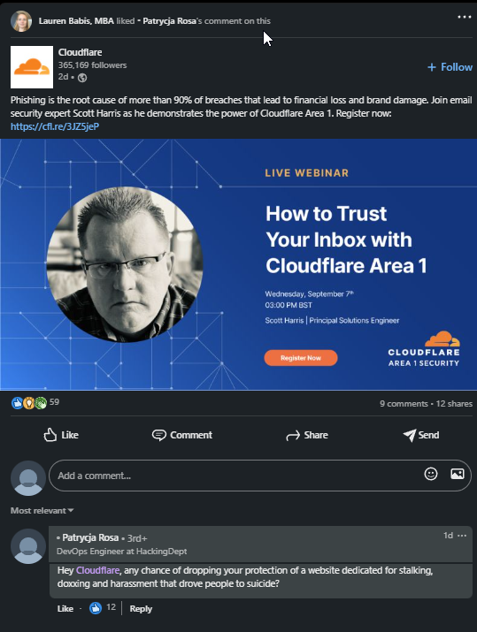
Task: Open the 9 comments link
Action: point(404,403)
